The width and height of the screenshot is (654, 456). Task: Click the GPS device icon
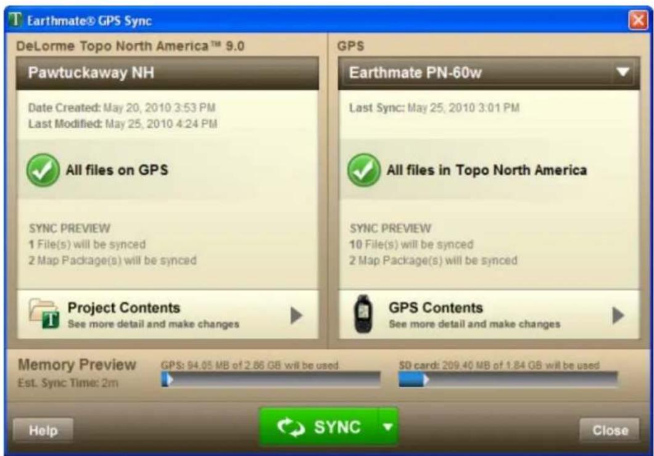click(x=363, y=314)
